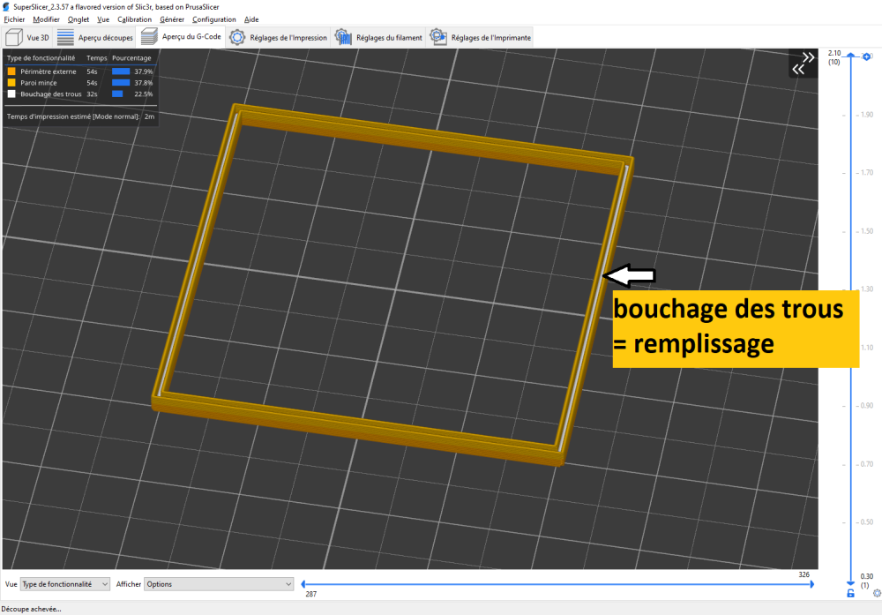882x615 pixels.
Task: Click the Aperçu découpes layers icon
Action: 65,37
